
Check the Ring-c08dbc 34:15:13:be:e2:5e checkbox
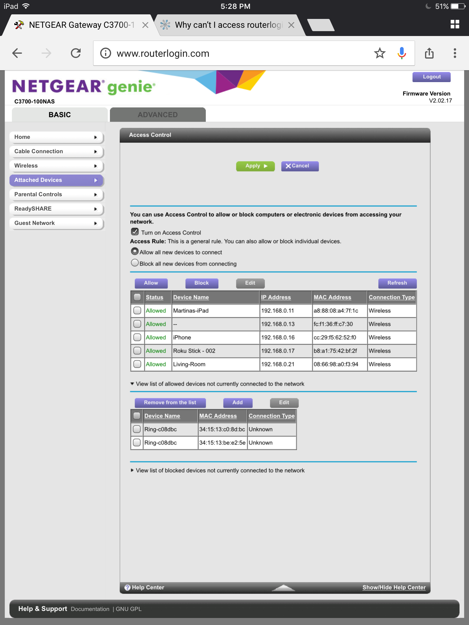point(137,443)
